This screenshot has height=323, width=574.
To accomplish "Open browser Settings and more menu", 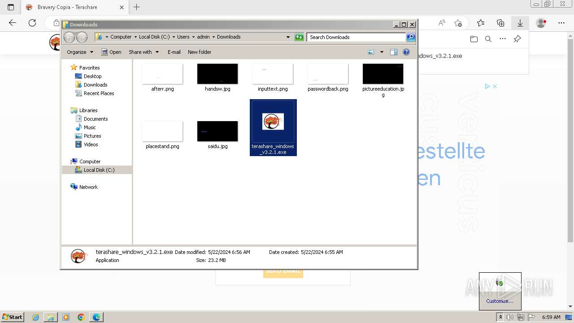I will (561, 23).
